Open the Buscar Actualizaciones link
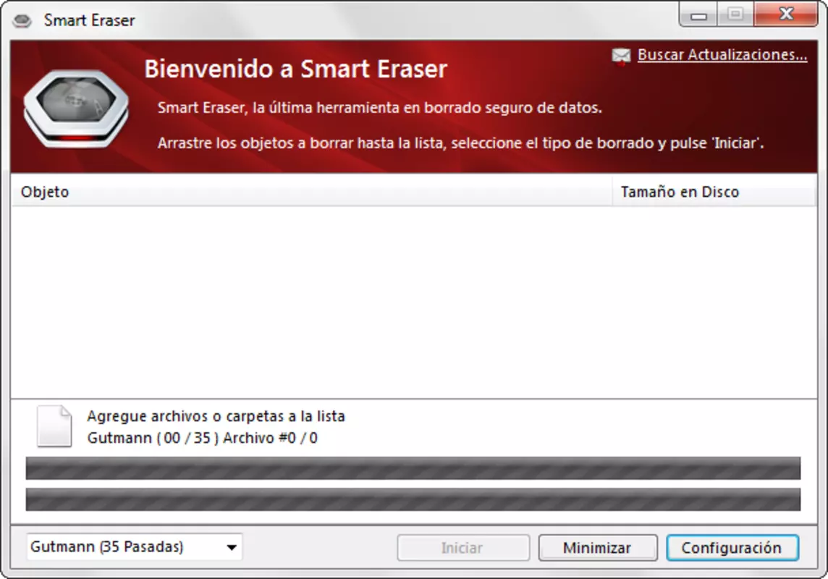This screenshot has width=828, height=579. click(722, 55)
